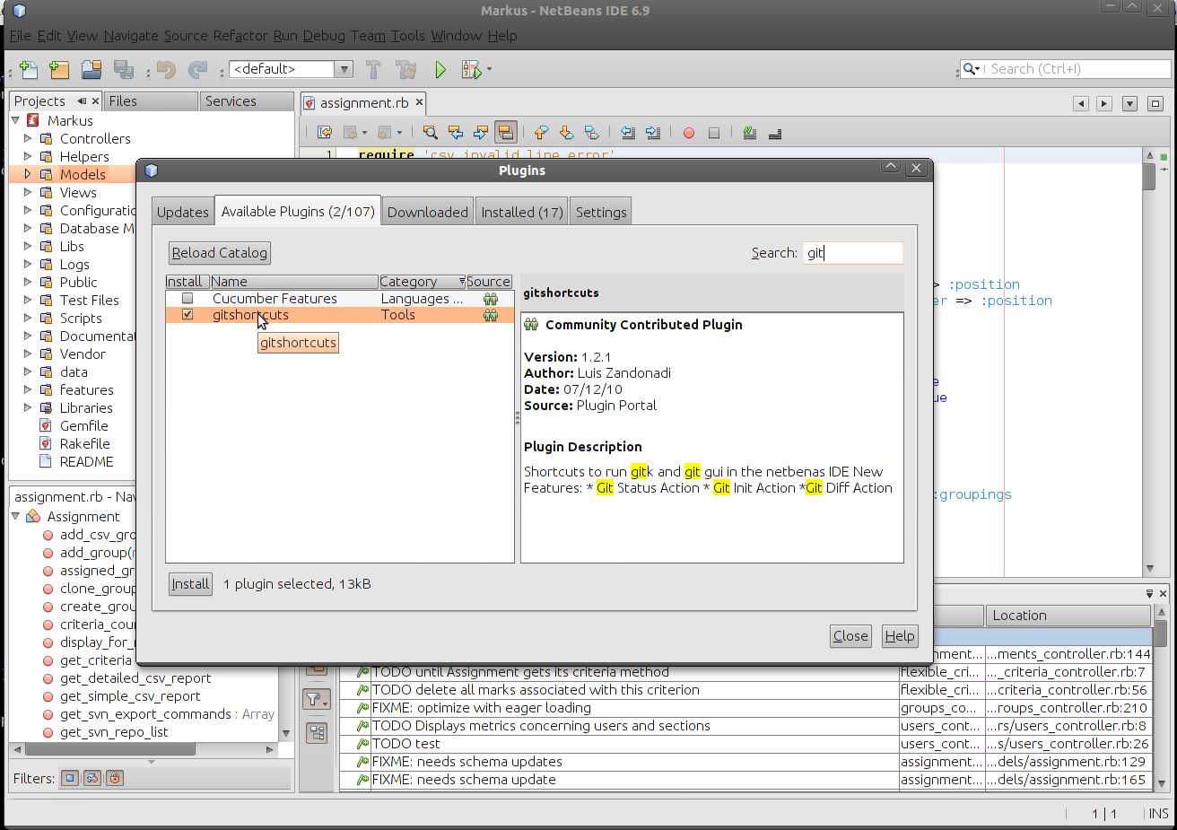
Task: Toggle the first Navigator filter button
Action: tap(70, 778)
